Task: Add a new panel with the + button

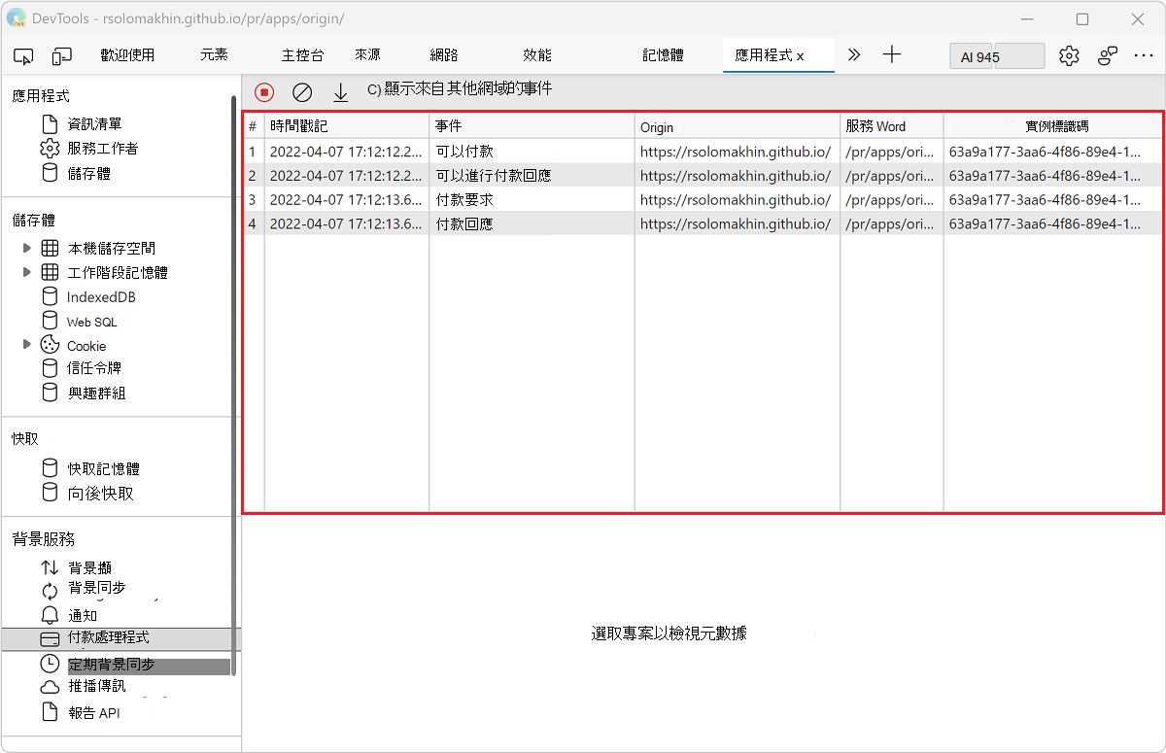Action: (x=892, y=55)
